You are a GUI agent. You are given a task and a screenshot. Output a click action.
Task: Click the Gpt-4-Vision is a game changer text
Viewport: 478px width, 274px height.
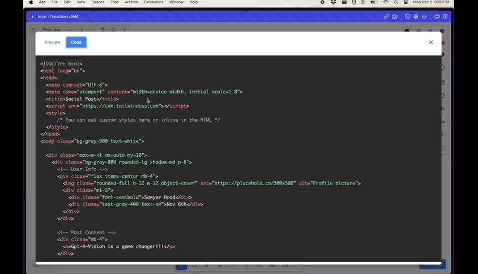pyautogui.click(x=117, y=247)
